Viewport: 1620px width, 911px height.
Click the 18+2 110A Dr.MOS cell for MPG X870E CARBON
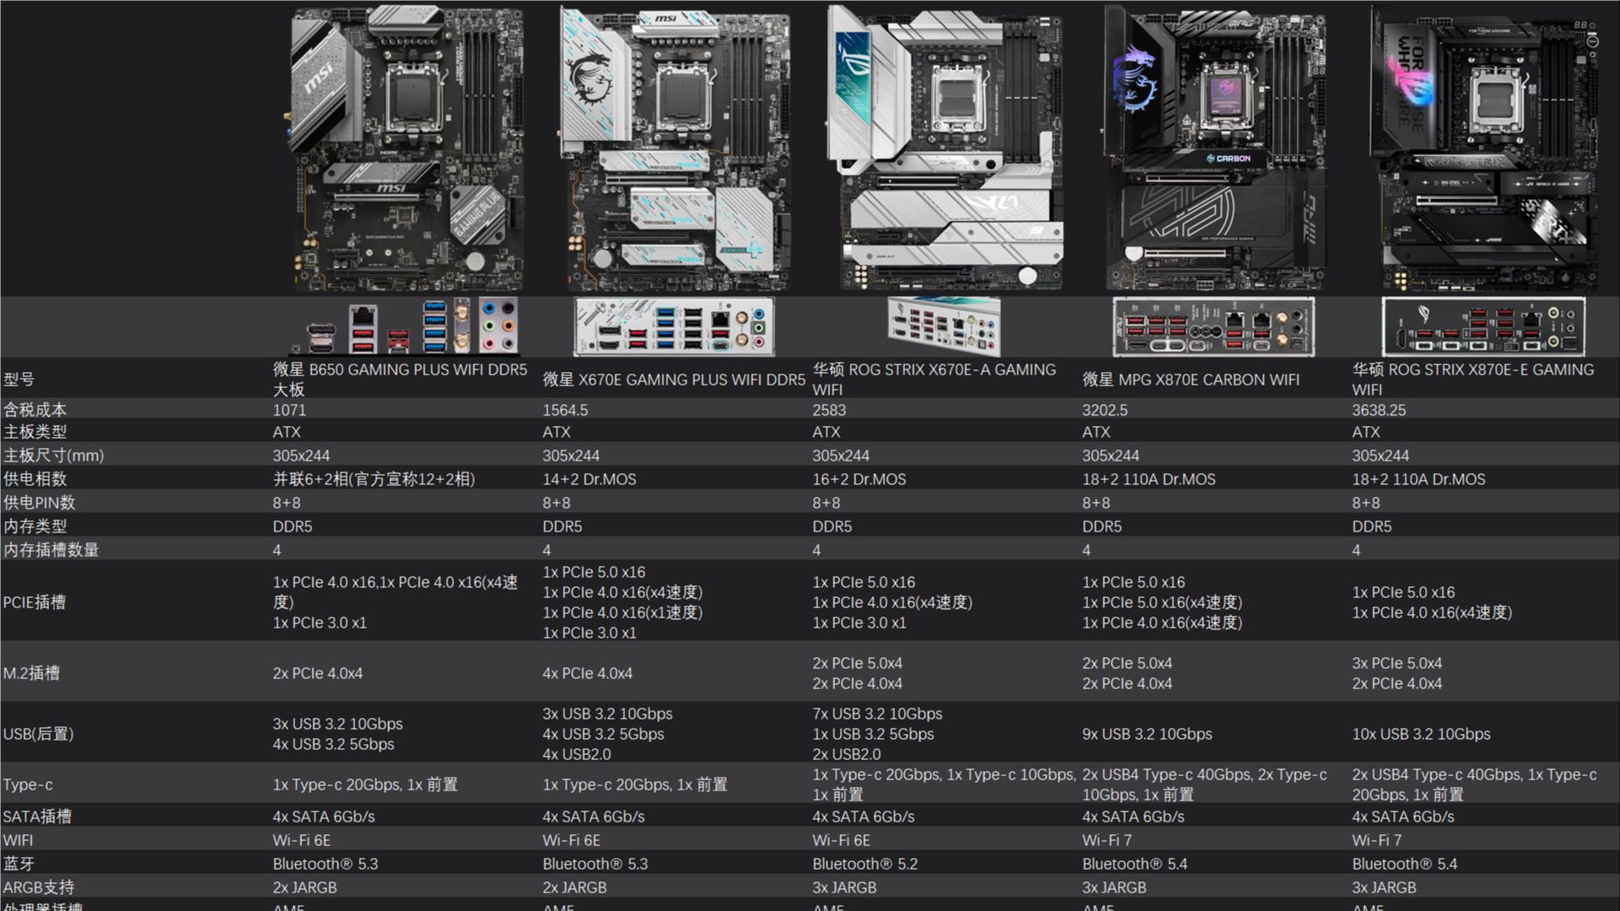[x=1149, y=479]
